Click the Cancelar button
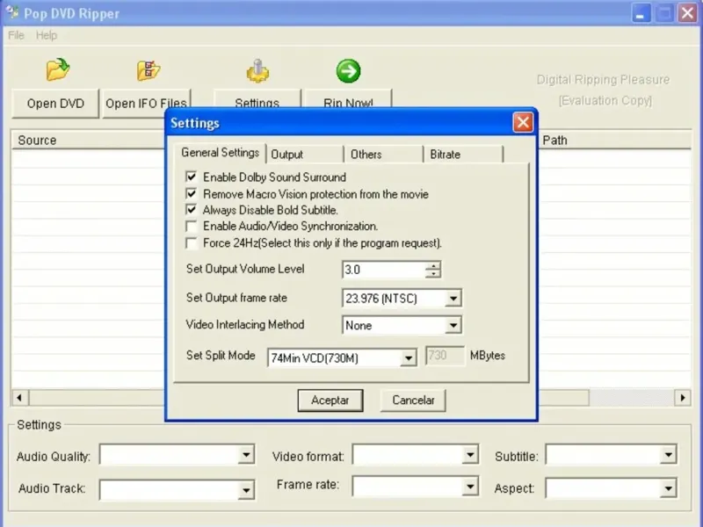The image size is (703, 527). point(413,401)
